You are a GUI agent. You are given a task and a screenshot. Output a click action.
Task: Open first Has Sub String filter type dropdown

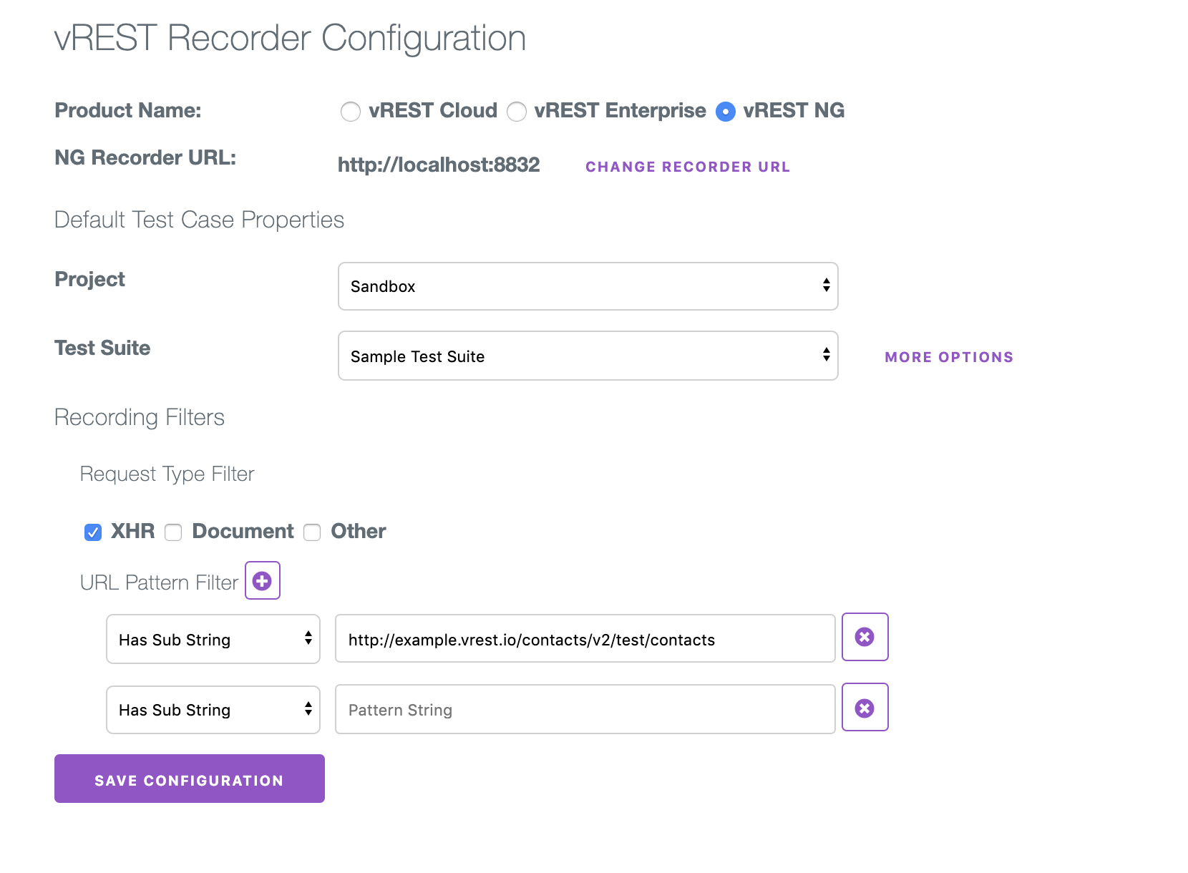(213, 639)
